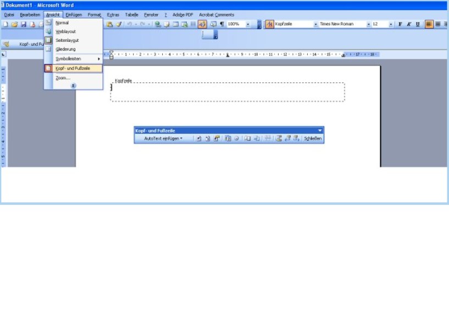This screenshot has width=449, height=333.
Task: Click the first-line indent marker on the ruler
Action: (112, 52)
